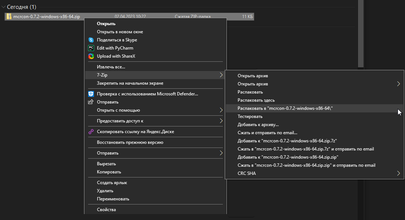
Task: Click the vertical scrollbar in the file list
Action: click(361, 33)
